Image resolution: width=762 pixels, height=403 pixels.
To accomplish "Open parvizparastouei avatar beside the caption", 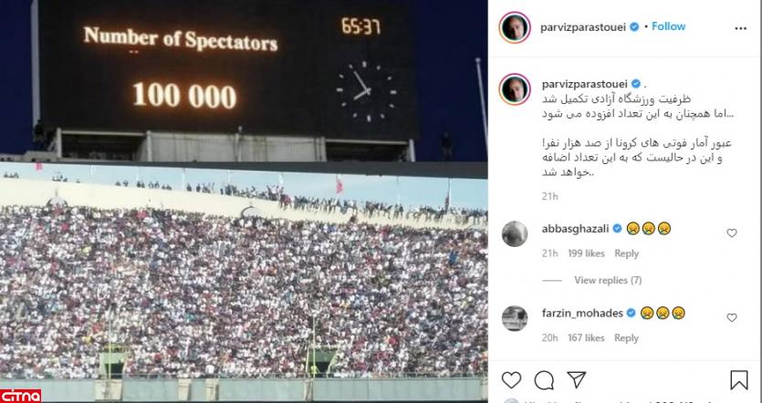I will click(x=514, y=89).
